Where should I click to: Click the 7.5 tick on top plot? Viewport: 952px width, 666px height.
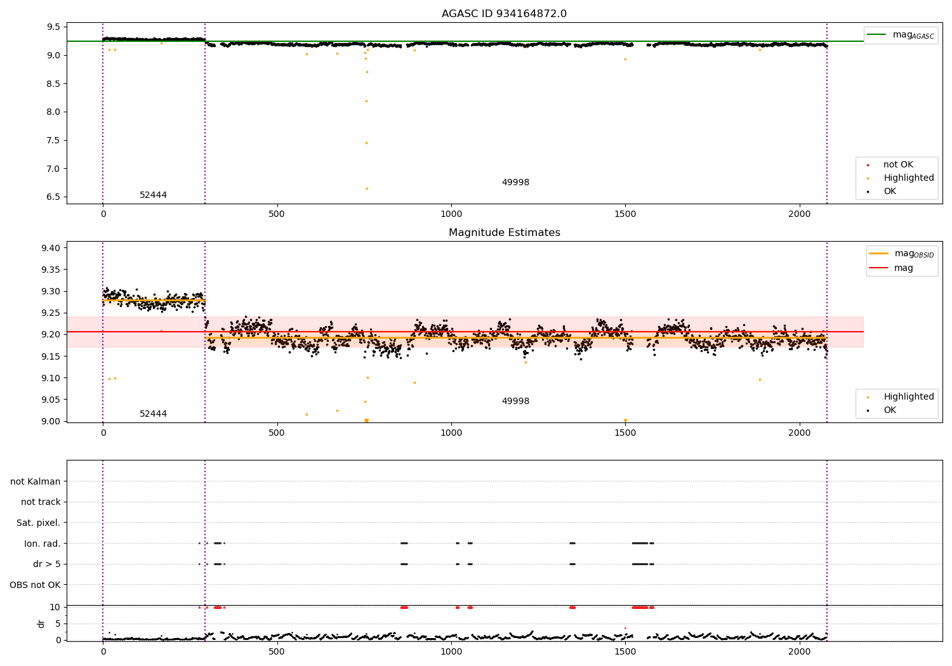[x=53, y=141]
